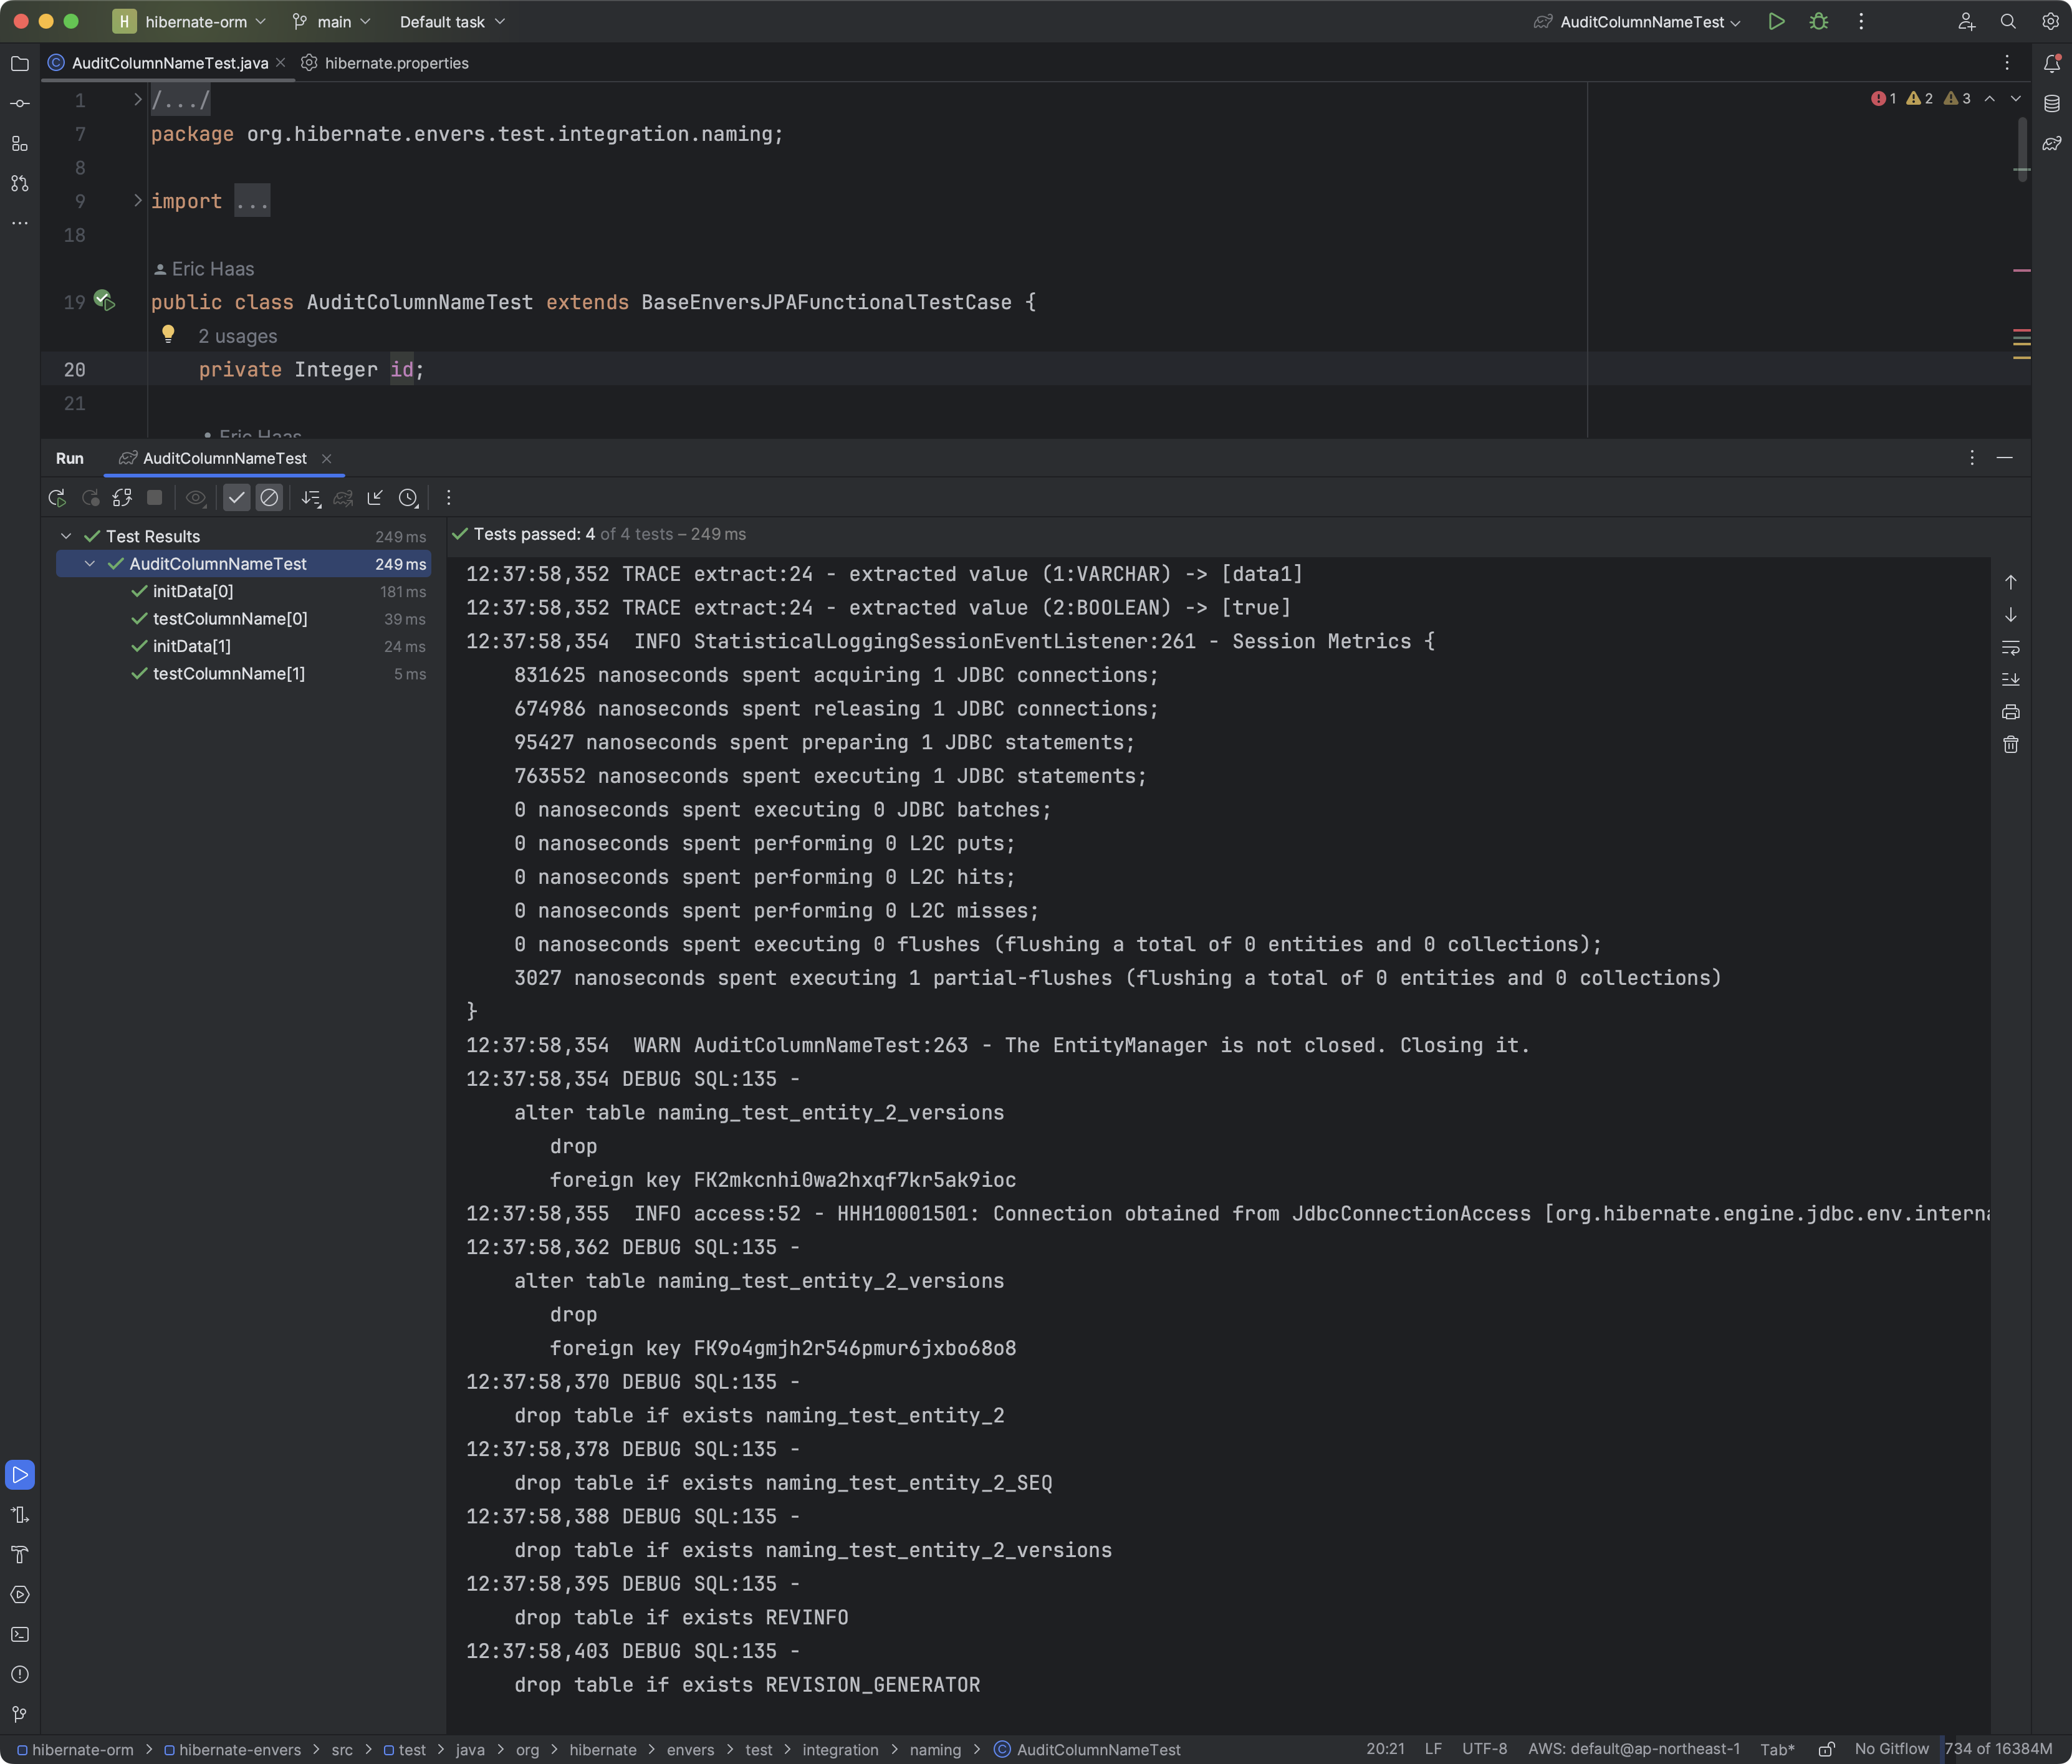Toggle soft-wrap in console output
This screenshot has height=1764, width=2072.
(x=2010, y=647)
